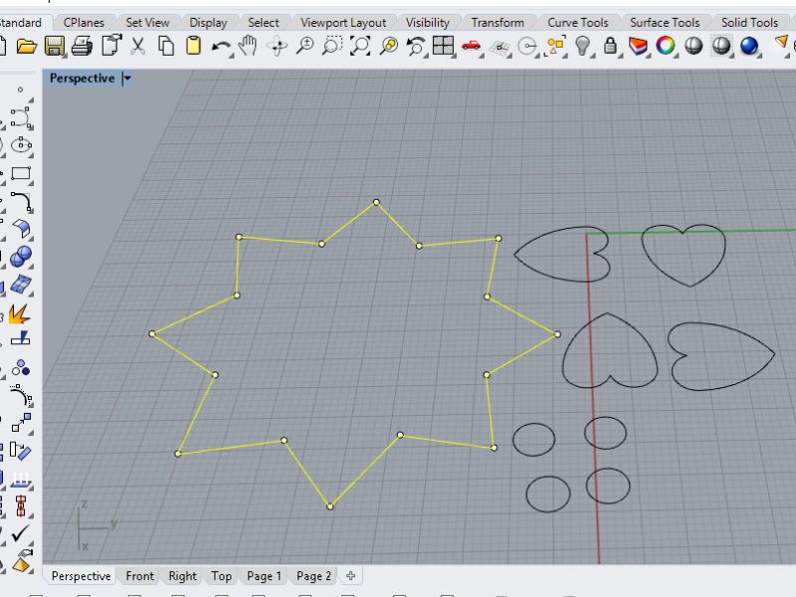
Task: Switch to the Display toolbar tab
Action: point(208,23)
